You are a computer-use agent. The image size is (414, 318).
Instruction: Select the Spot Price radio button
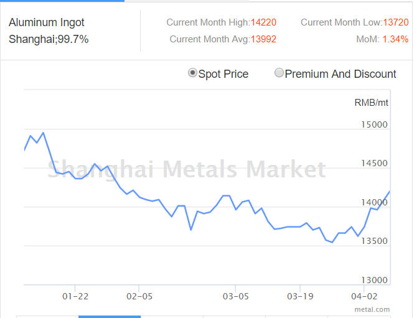click(193, 73)
